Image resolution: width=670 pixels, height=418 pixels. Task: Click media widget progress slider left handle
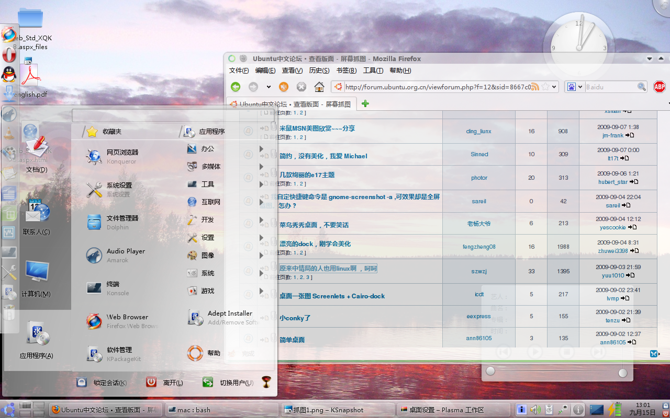(x=490, y=371)
